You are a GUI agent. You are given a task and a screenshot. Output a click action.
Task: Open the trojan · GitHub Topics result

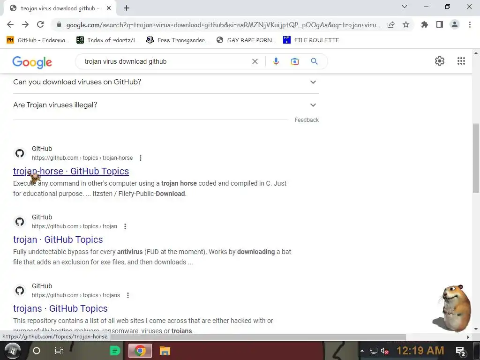pyautogui.click(x=58, y=240)
